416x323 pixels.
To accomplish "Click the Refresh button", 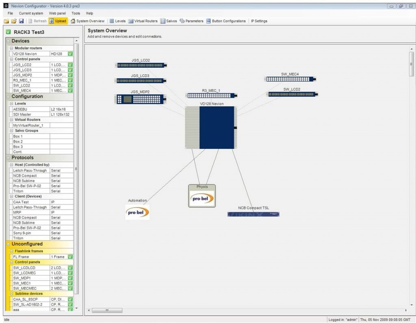I will pos(37,21).
